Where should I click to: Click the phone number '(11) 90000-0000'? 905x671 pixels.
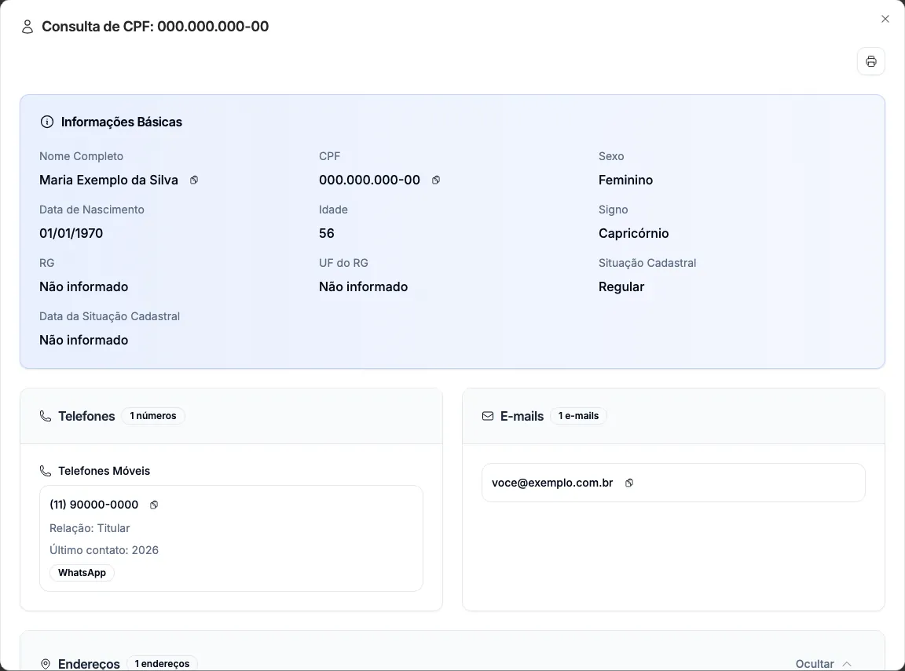point(94,505)
